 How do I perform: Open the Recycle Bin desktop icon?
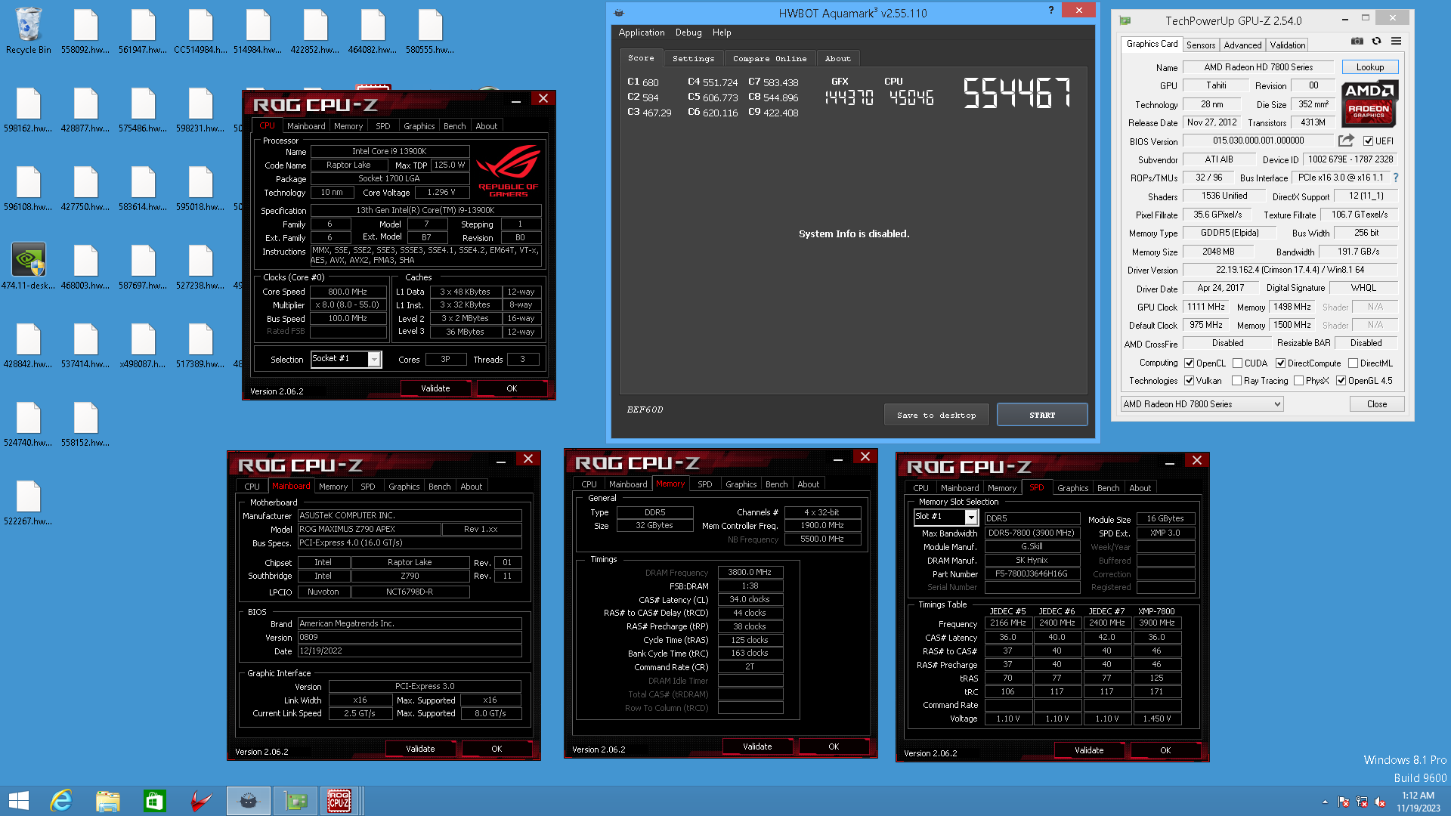click(x=28, y=30)
